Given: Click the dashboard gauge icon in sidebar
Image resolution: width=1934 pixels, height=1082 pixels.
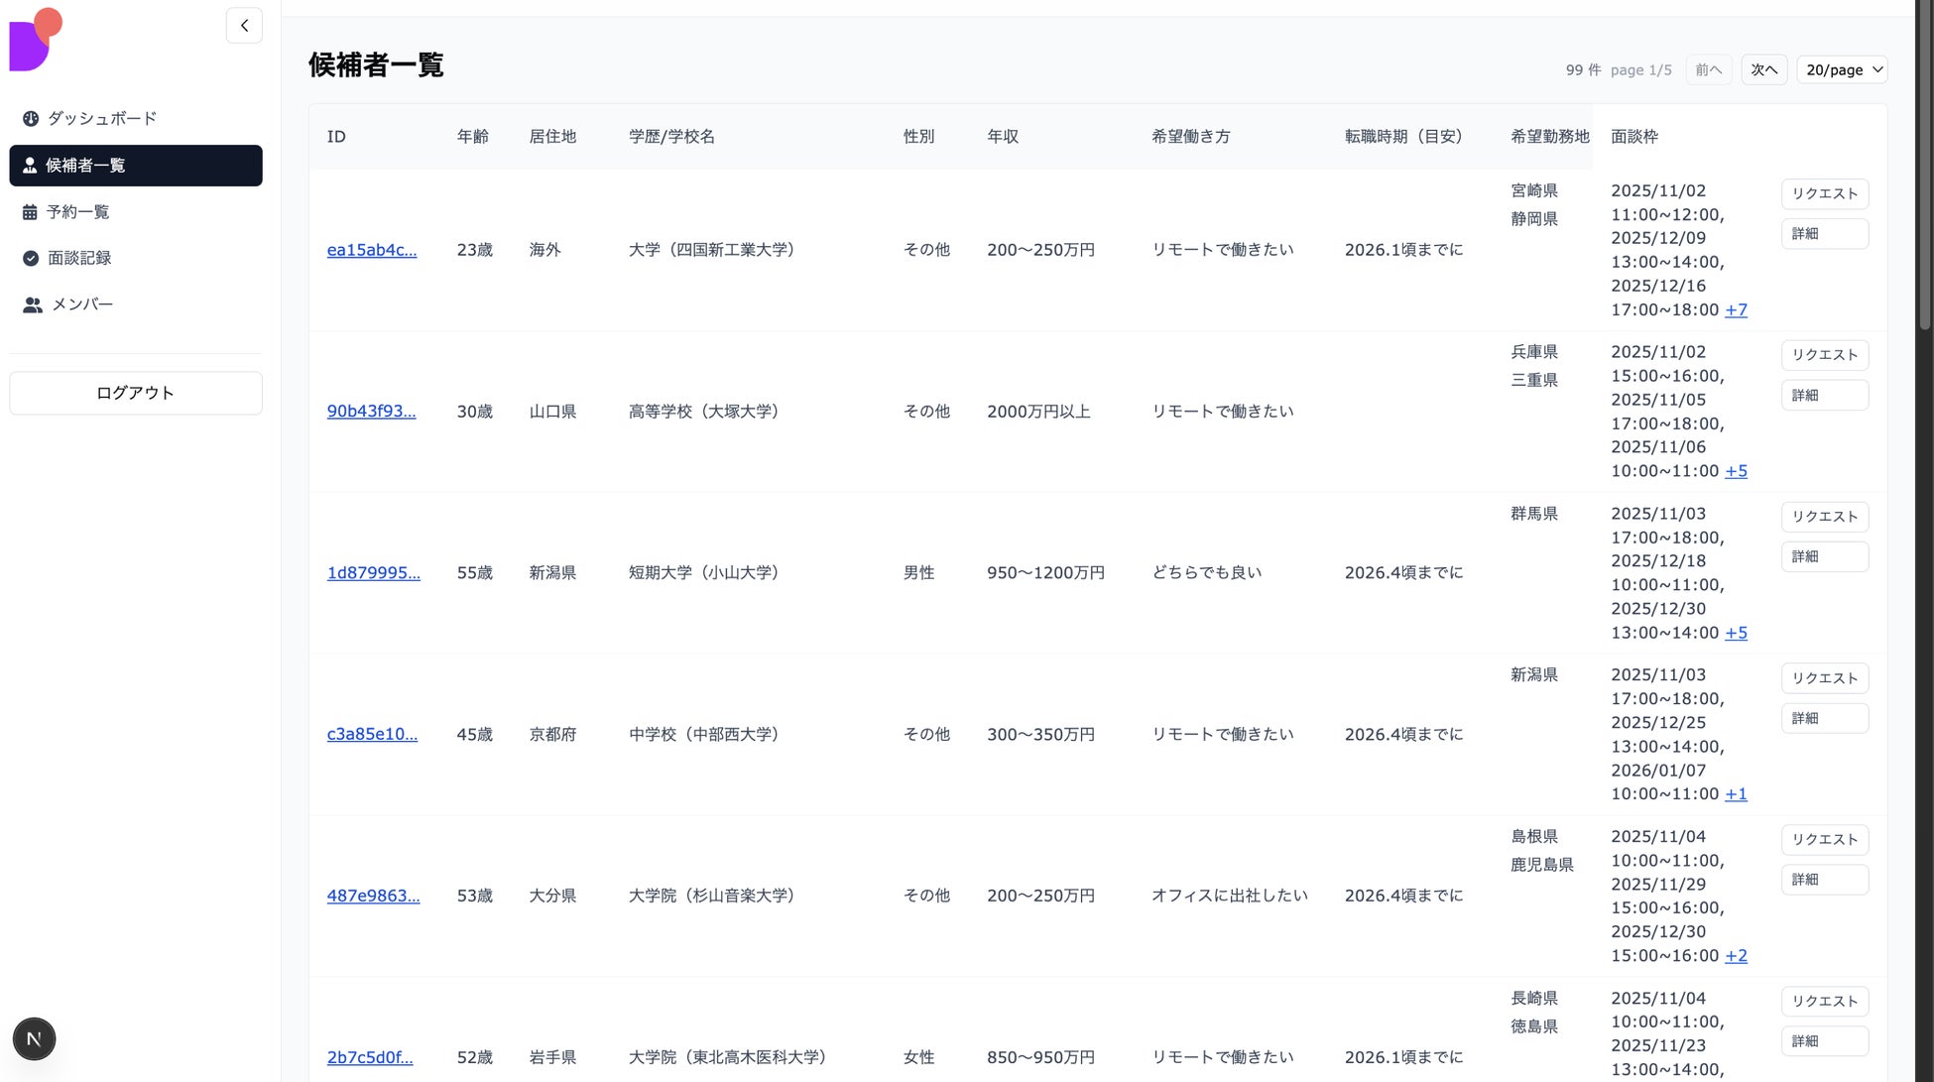Looking at the screenshot, I should tap(31, 119).
